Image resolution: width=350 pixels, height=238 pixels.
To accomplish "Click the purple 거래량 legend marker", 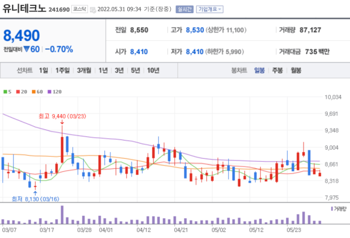I will (x=332, y=209).
